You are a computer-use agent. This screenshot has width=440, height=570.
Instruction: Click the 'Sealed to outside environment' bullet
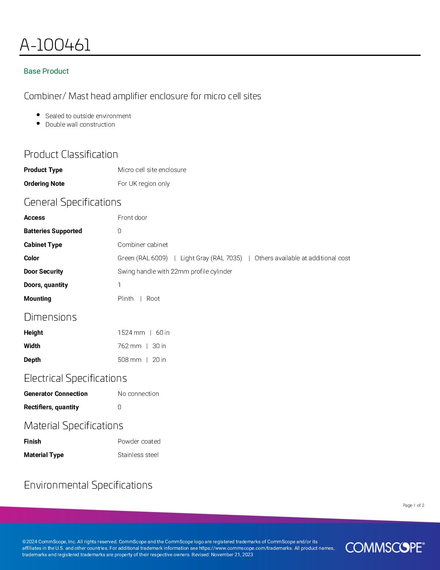[x=88, y=116]
